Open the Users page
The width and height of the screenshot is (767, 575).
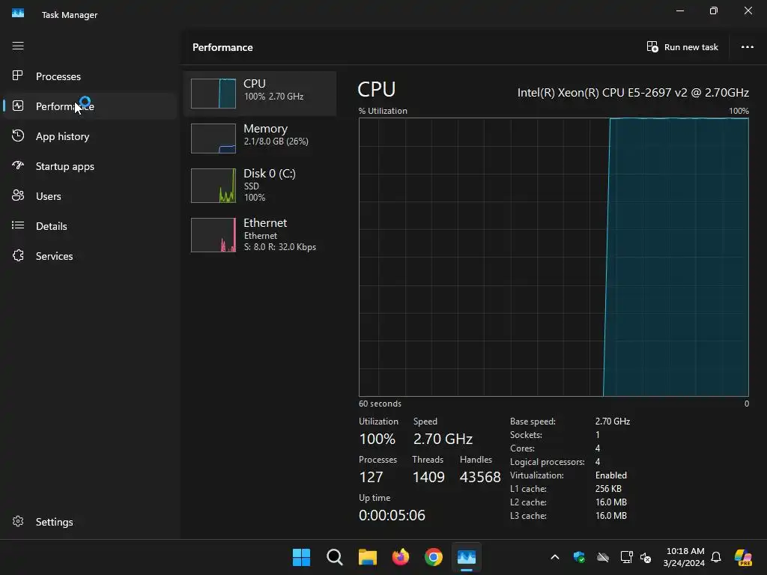click(49, 196)
